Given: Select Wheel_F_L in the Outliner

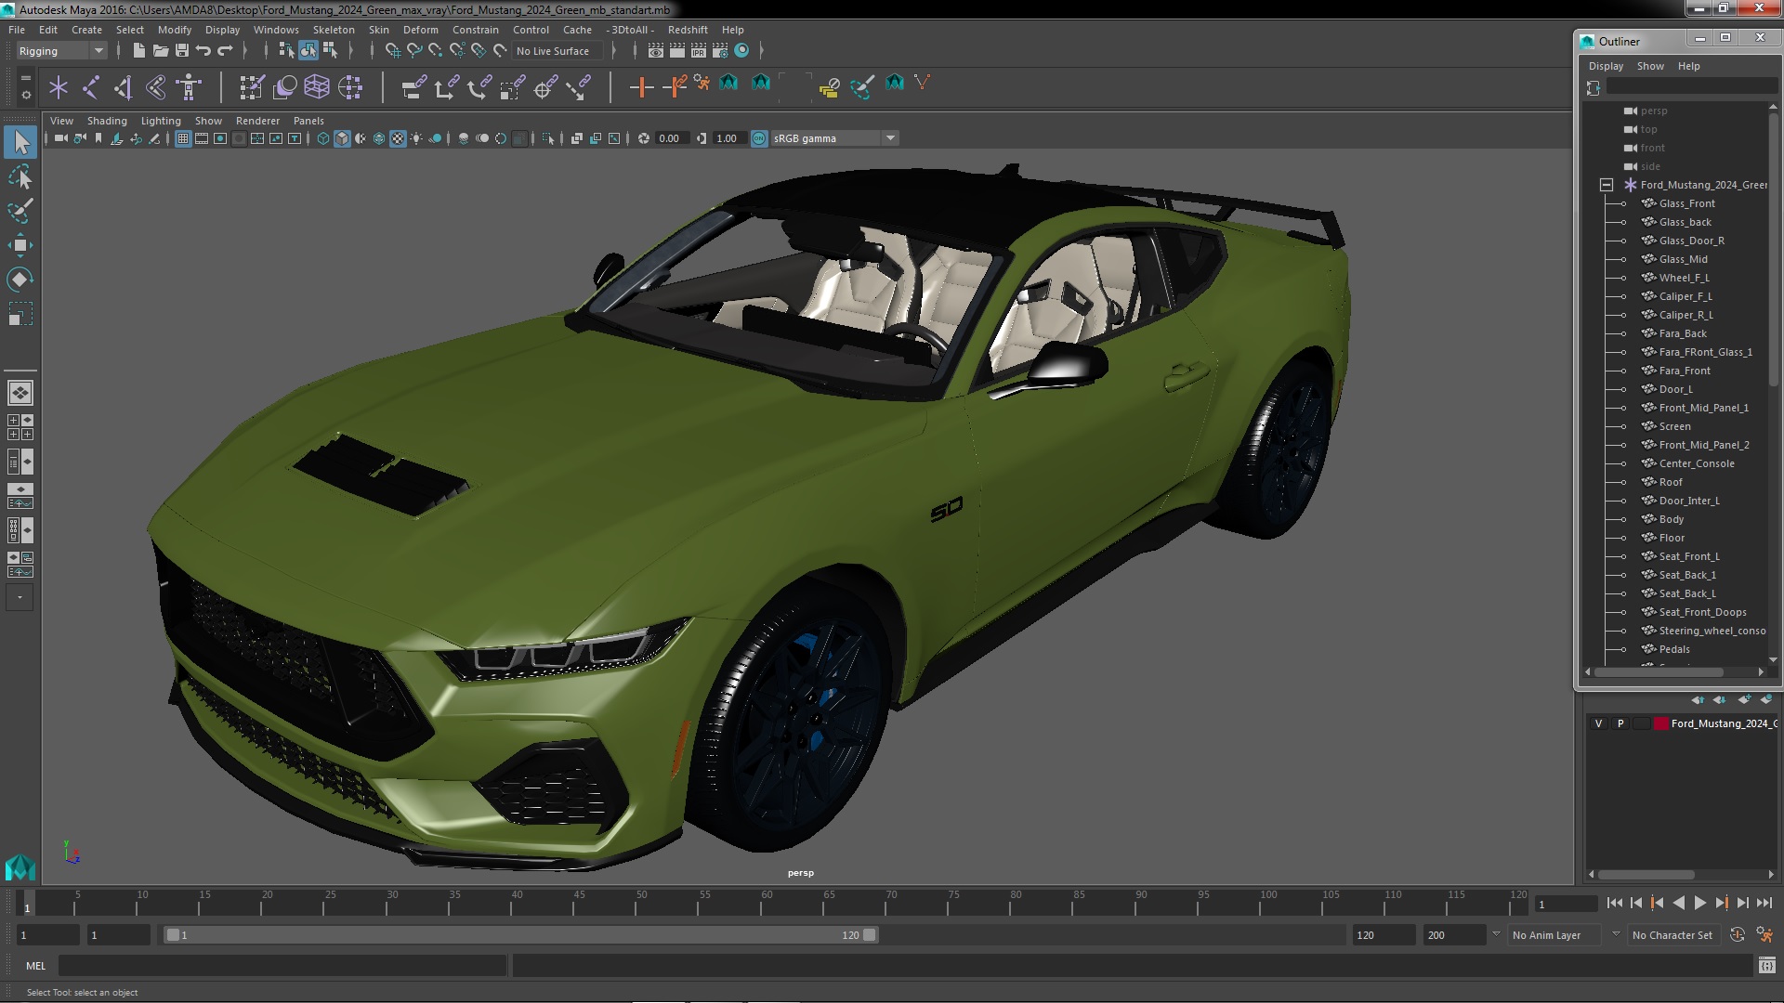Looking at the screenshot, I should tap(1684, 278).
